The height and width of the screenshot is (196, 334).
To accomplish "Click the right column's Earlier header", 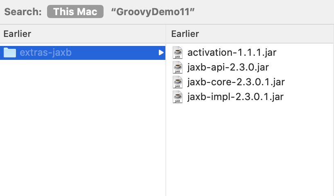I will click(185, 34).
